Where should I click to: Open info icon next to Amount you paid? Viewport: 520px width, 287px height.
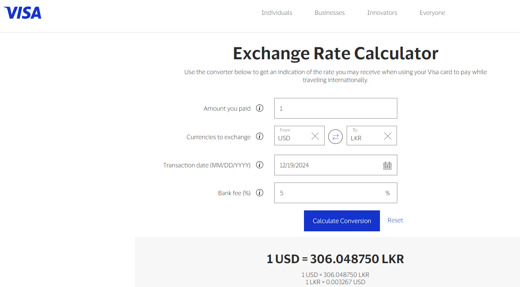pyautogui.click(x=259, y=108)
